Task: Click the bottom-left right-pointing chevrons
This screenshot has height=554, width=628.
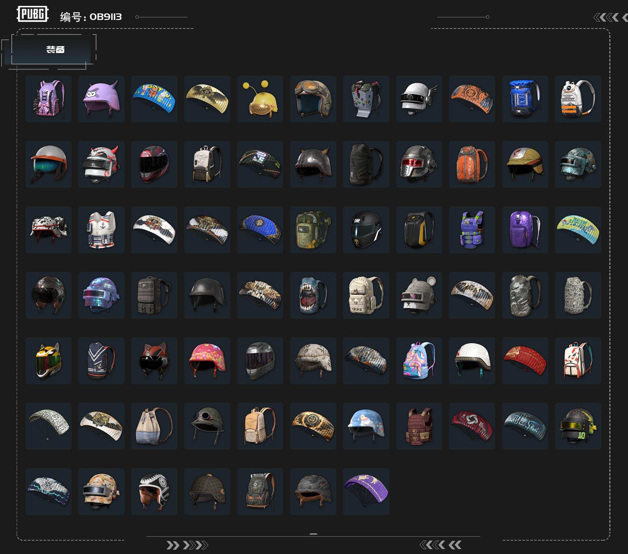Action: coord(187,545)
